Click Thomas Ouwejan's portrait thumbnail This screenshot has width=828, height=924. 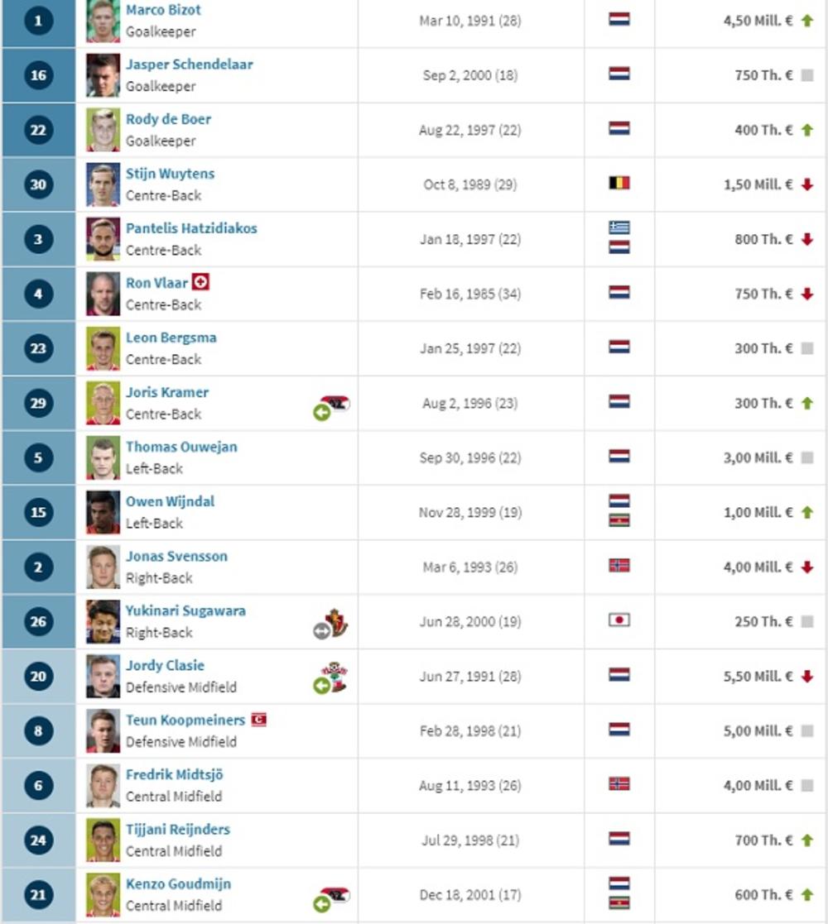(103, 457)
